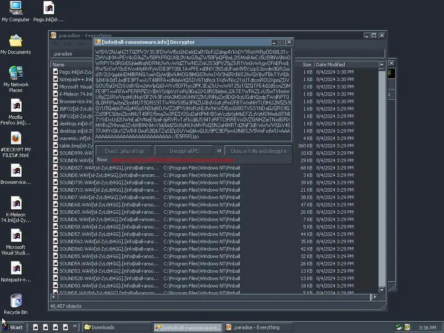Click the horizontal scroll right arrow
Screen dimensions: 444x333
coord(375,297)
